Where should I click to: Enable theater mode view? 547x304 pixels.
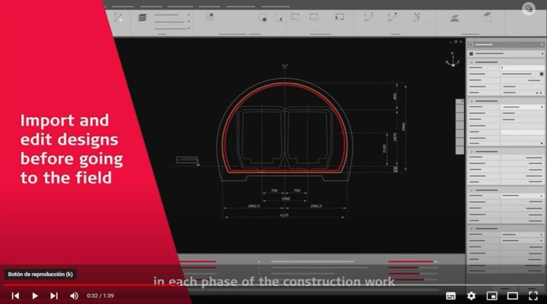512,296
